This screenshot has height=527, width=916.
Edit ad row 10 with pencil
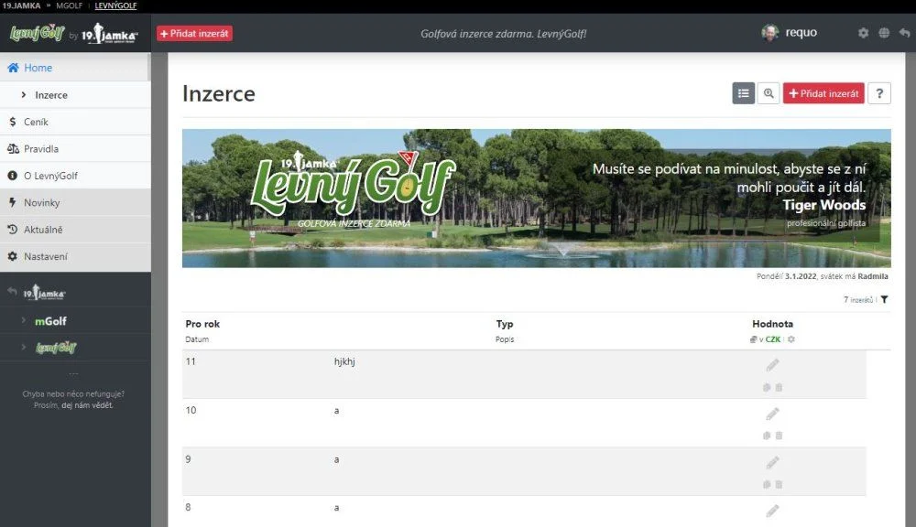[x=772, y=414]
